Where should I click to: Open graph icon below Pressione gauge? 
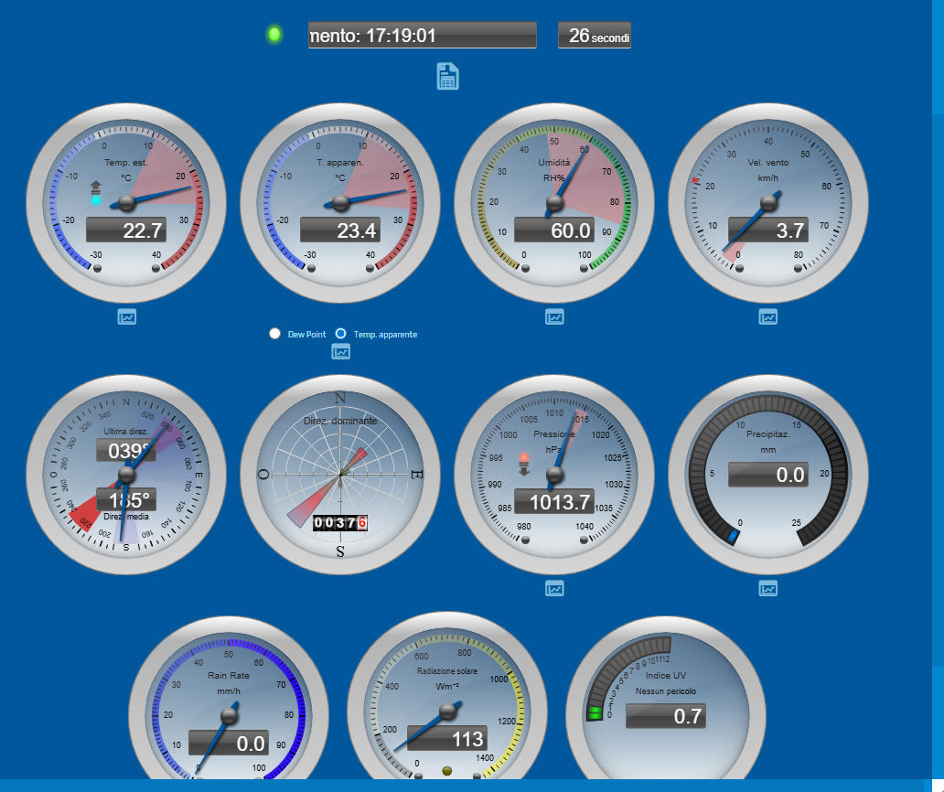coord(554,589)
